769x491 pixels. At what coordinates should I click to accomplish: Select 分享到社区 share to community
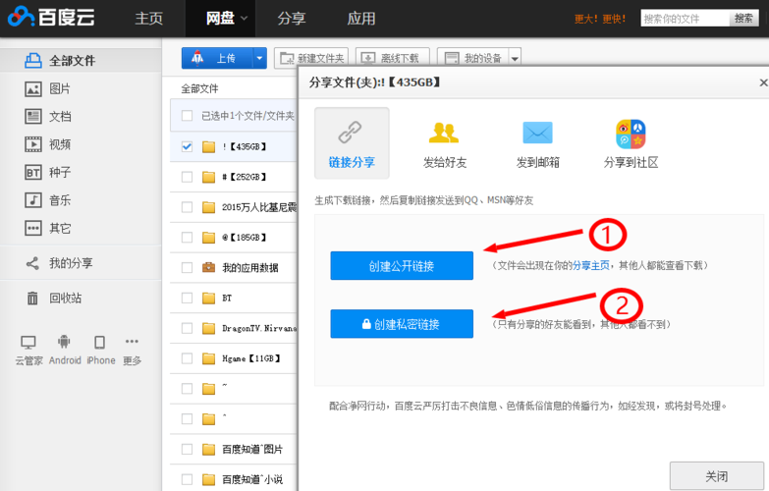631,143
